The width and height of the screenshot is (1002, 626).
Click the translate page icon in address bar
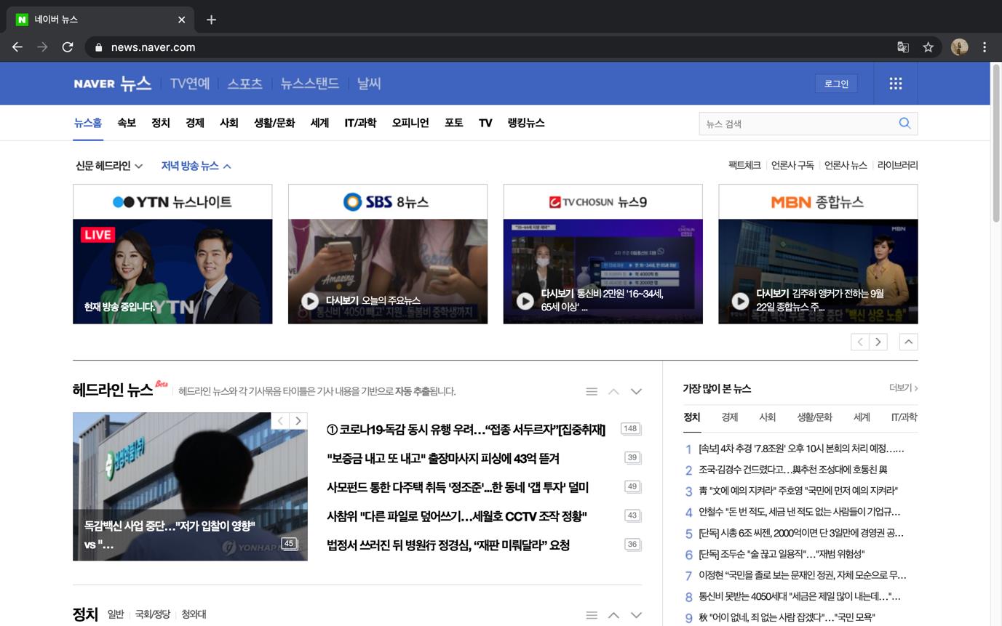click(x=903, y=47)
